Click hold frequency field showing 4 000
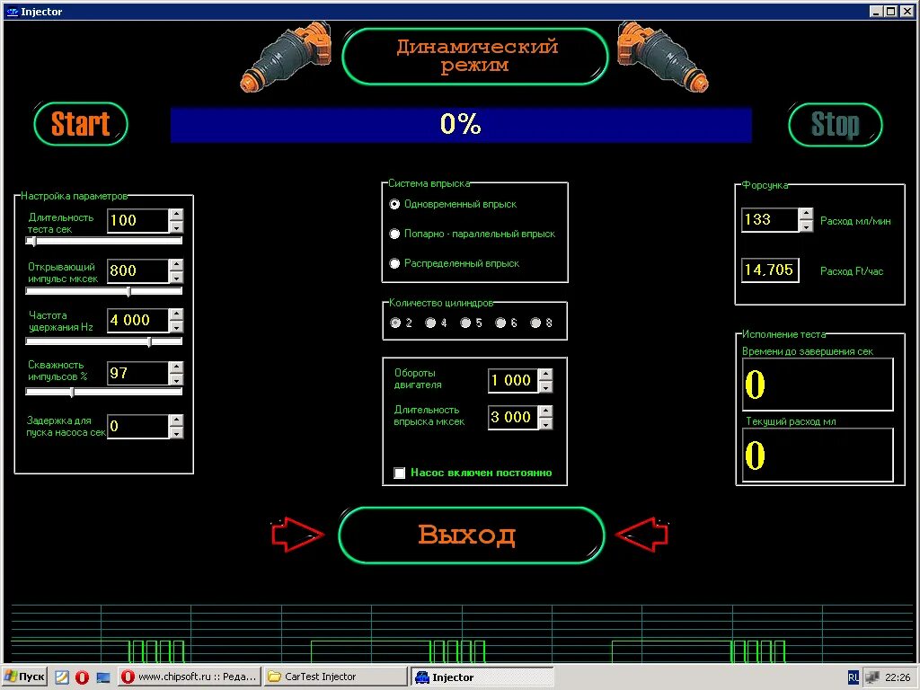This screenshot has width=920, height=690. click(x=138, y=321)
